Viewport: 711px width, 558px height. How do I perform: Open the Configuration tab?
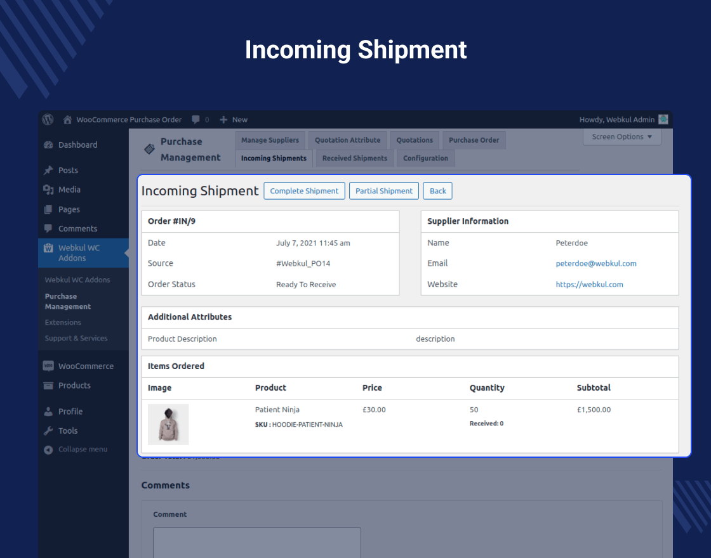coord(425,158)
